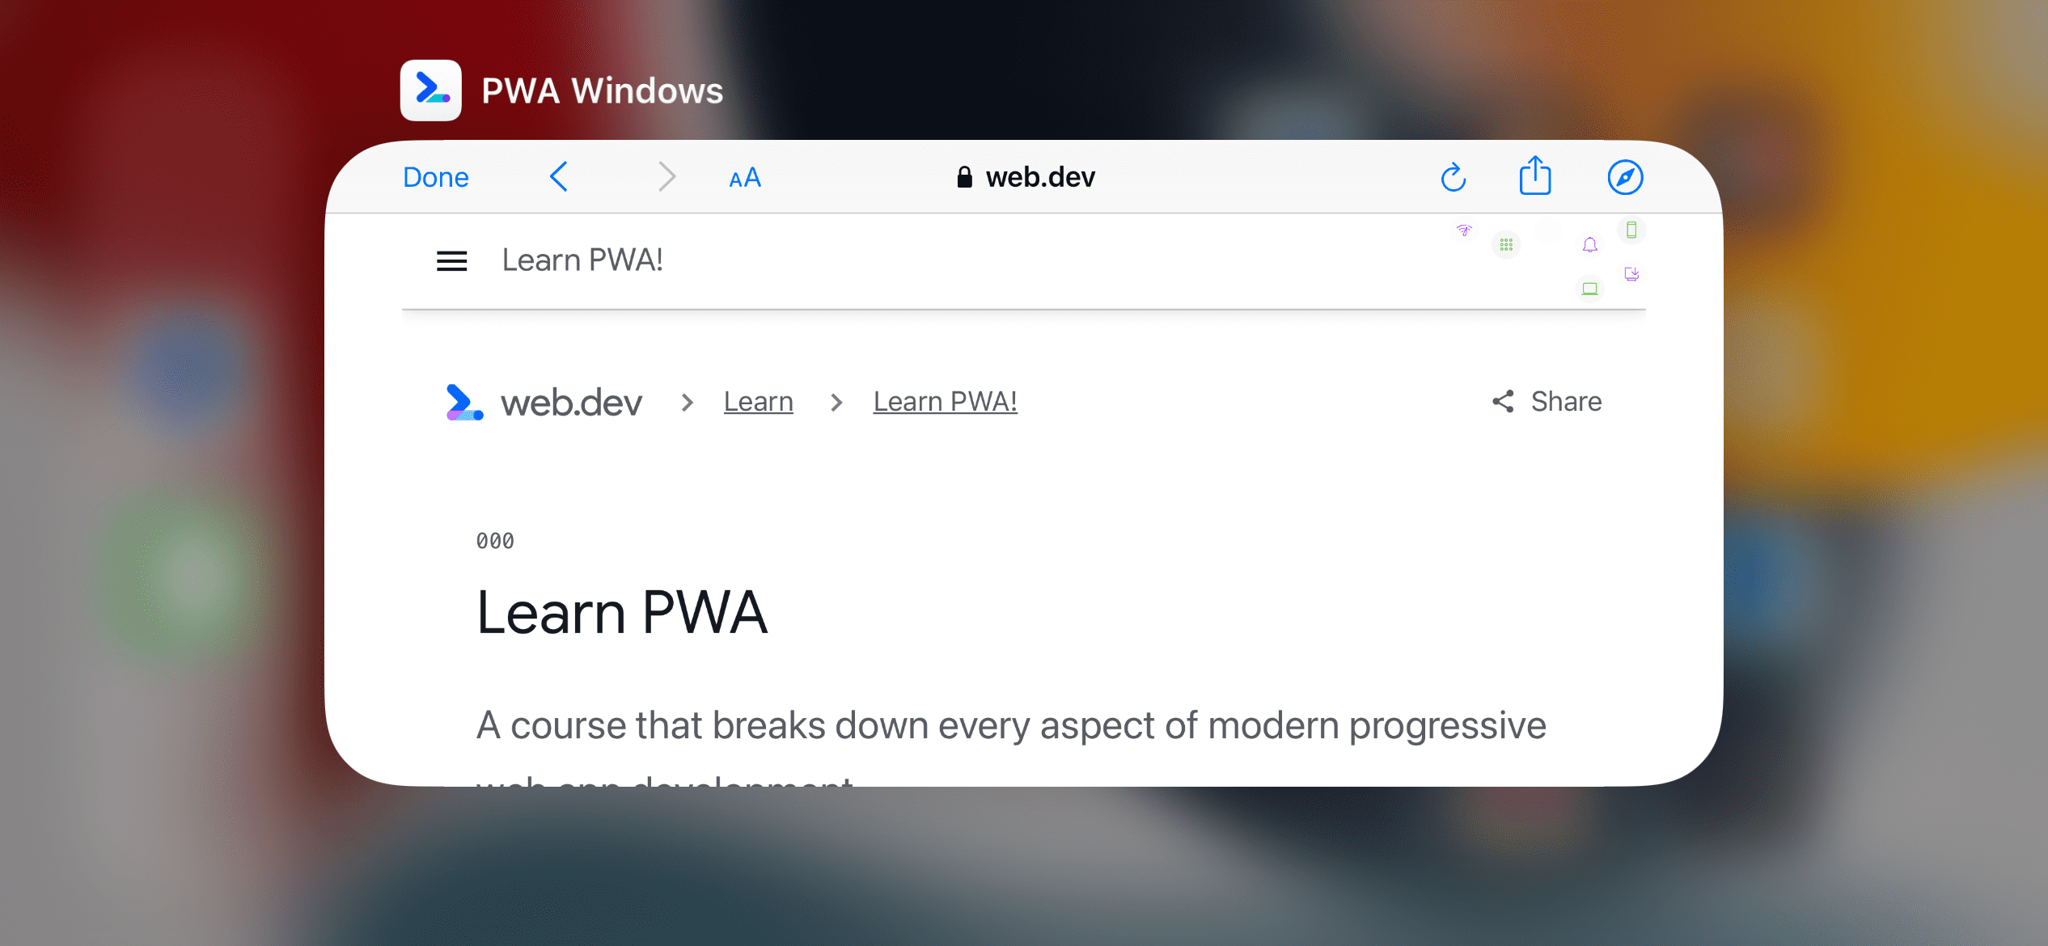Select the picture-in-picture icon
This screenshot has width=2048, height=946.
pyautogui.click(x=1630, y=272)
